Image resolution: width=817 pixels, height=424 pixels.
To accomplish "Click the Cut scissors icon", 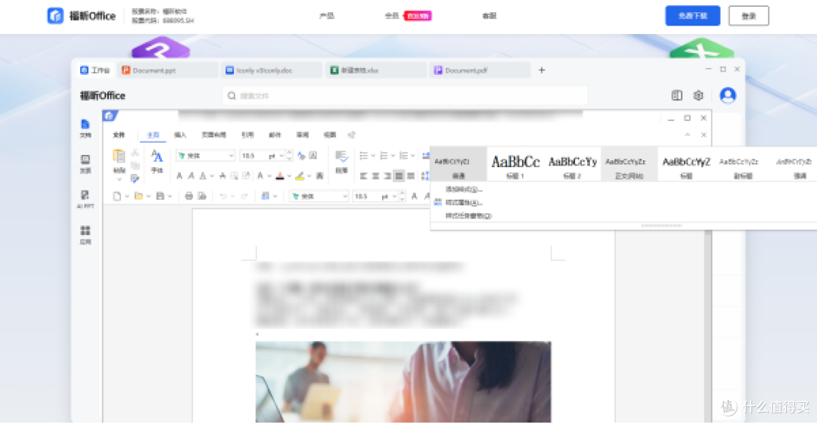I will (135, 153).
